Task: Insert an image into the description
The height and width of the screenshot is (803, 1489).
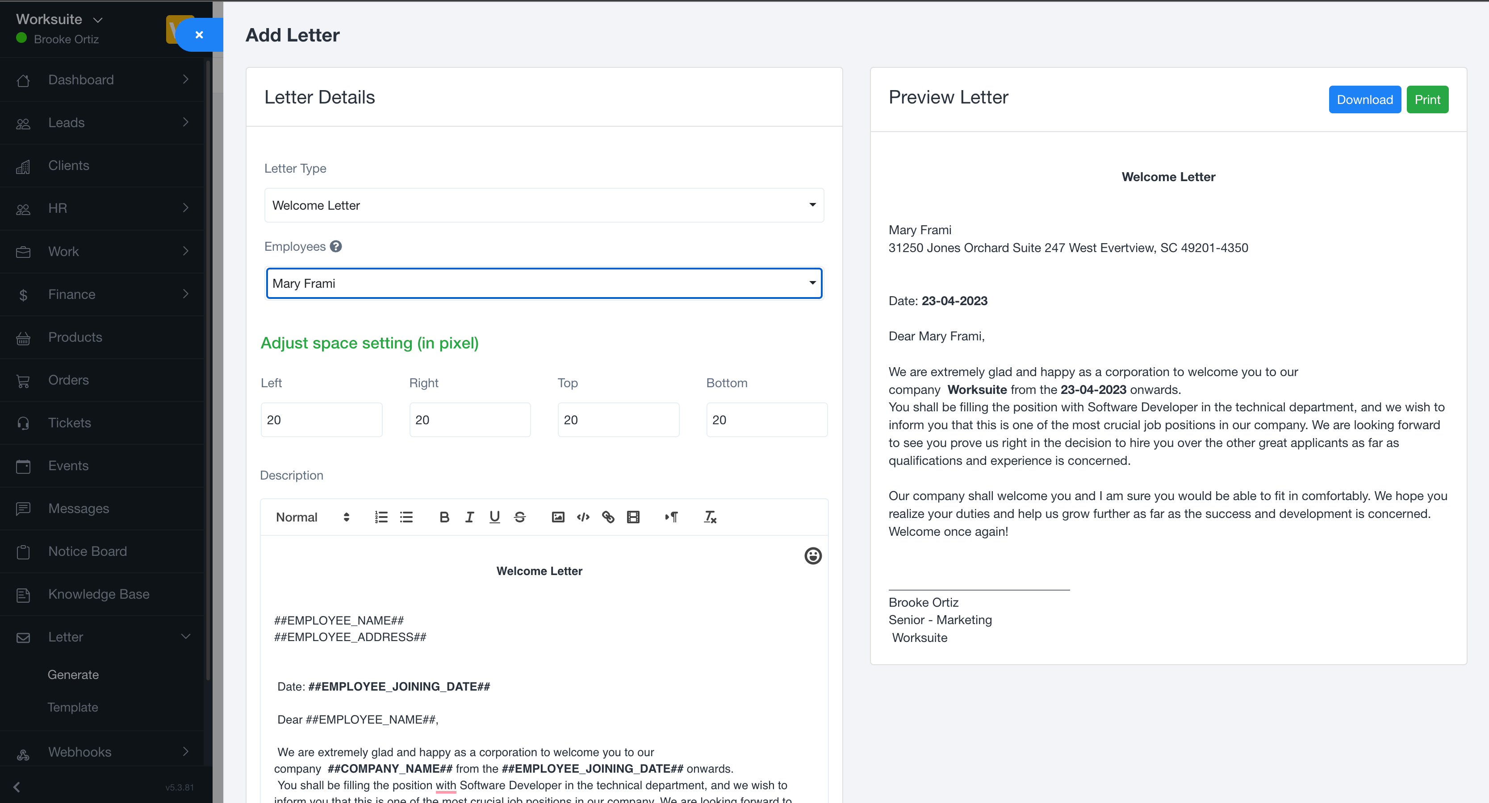Action: [558, 517]
